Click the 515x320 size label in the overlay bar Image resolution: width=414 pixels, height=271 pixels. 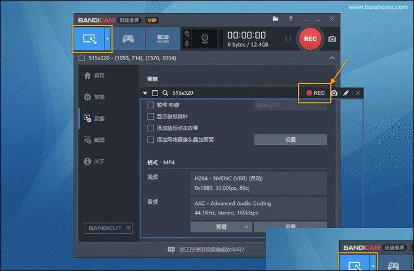(x=183, y=93)
